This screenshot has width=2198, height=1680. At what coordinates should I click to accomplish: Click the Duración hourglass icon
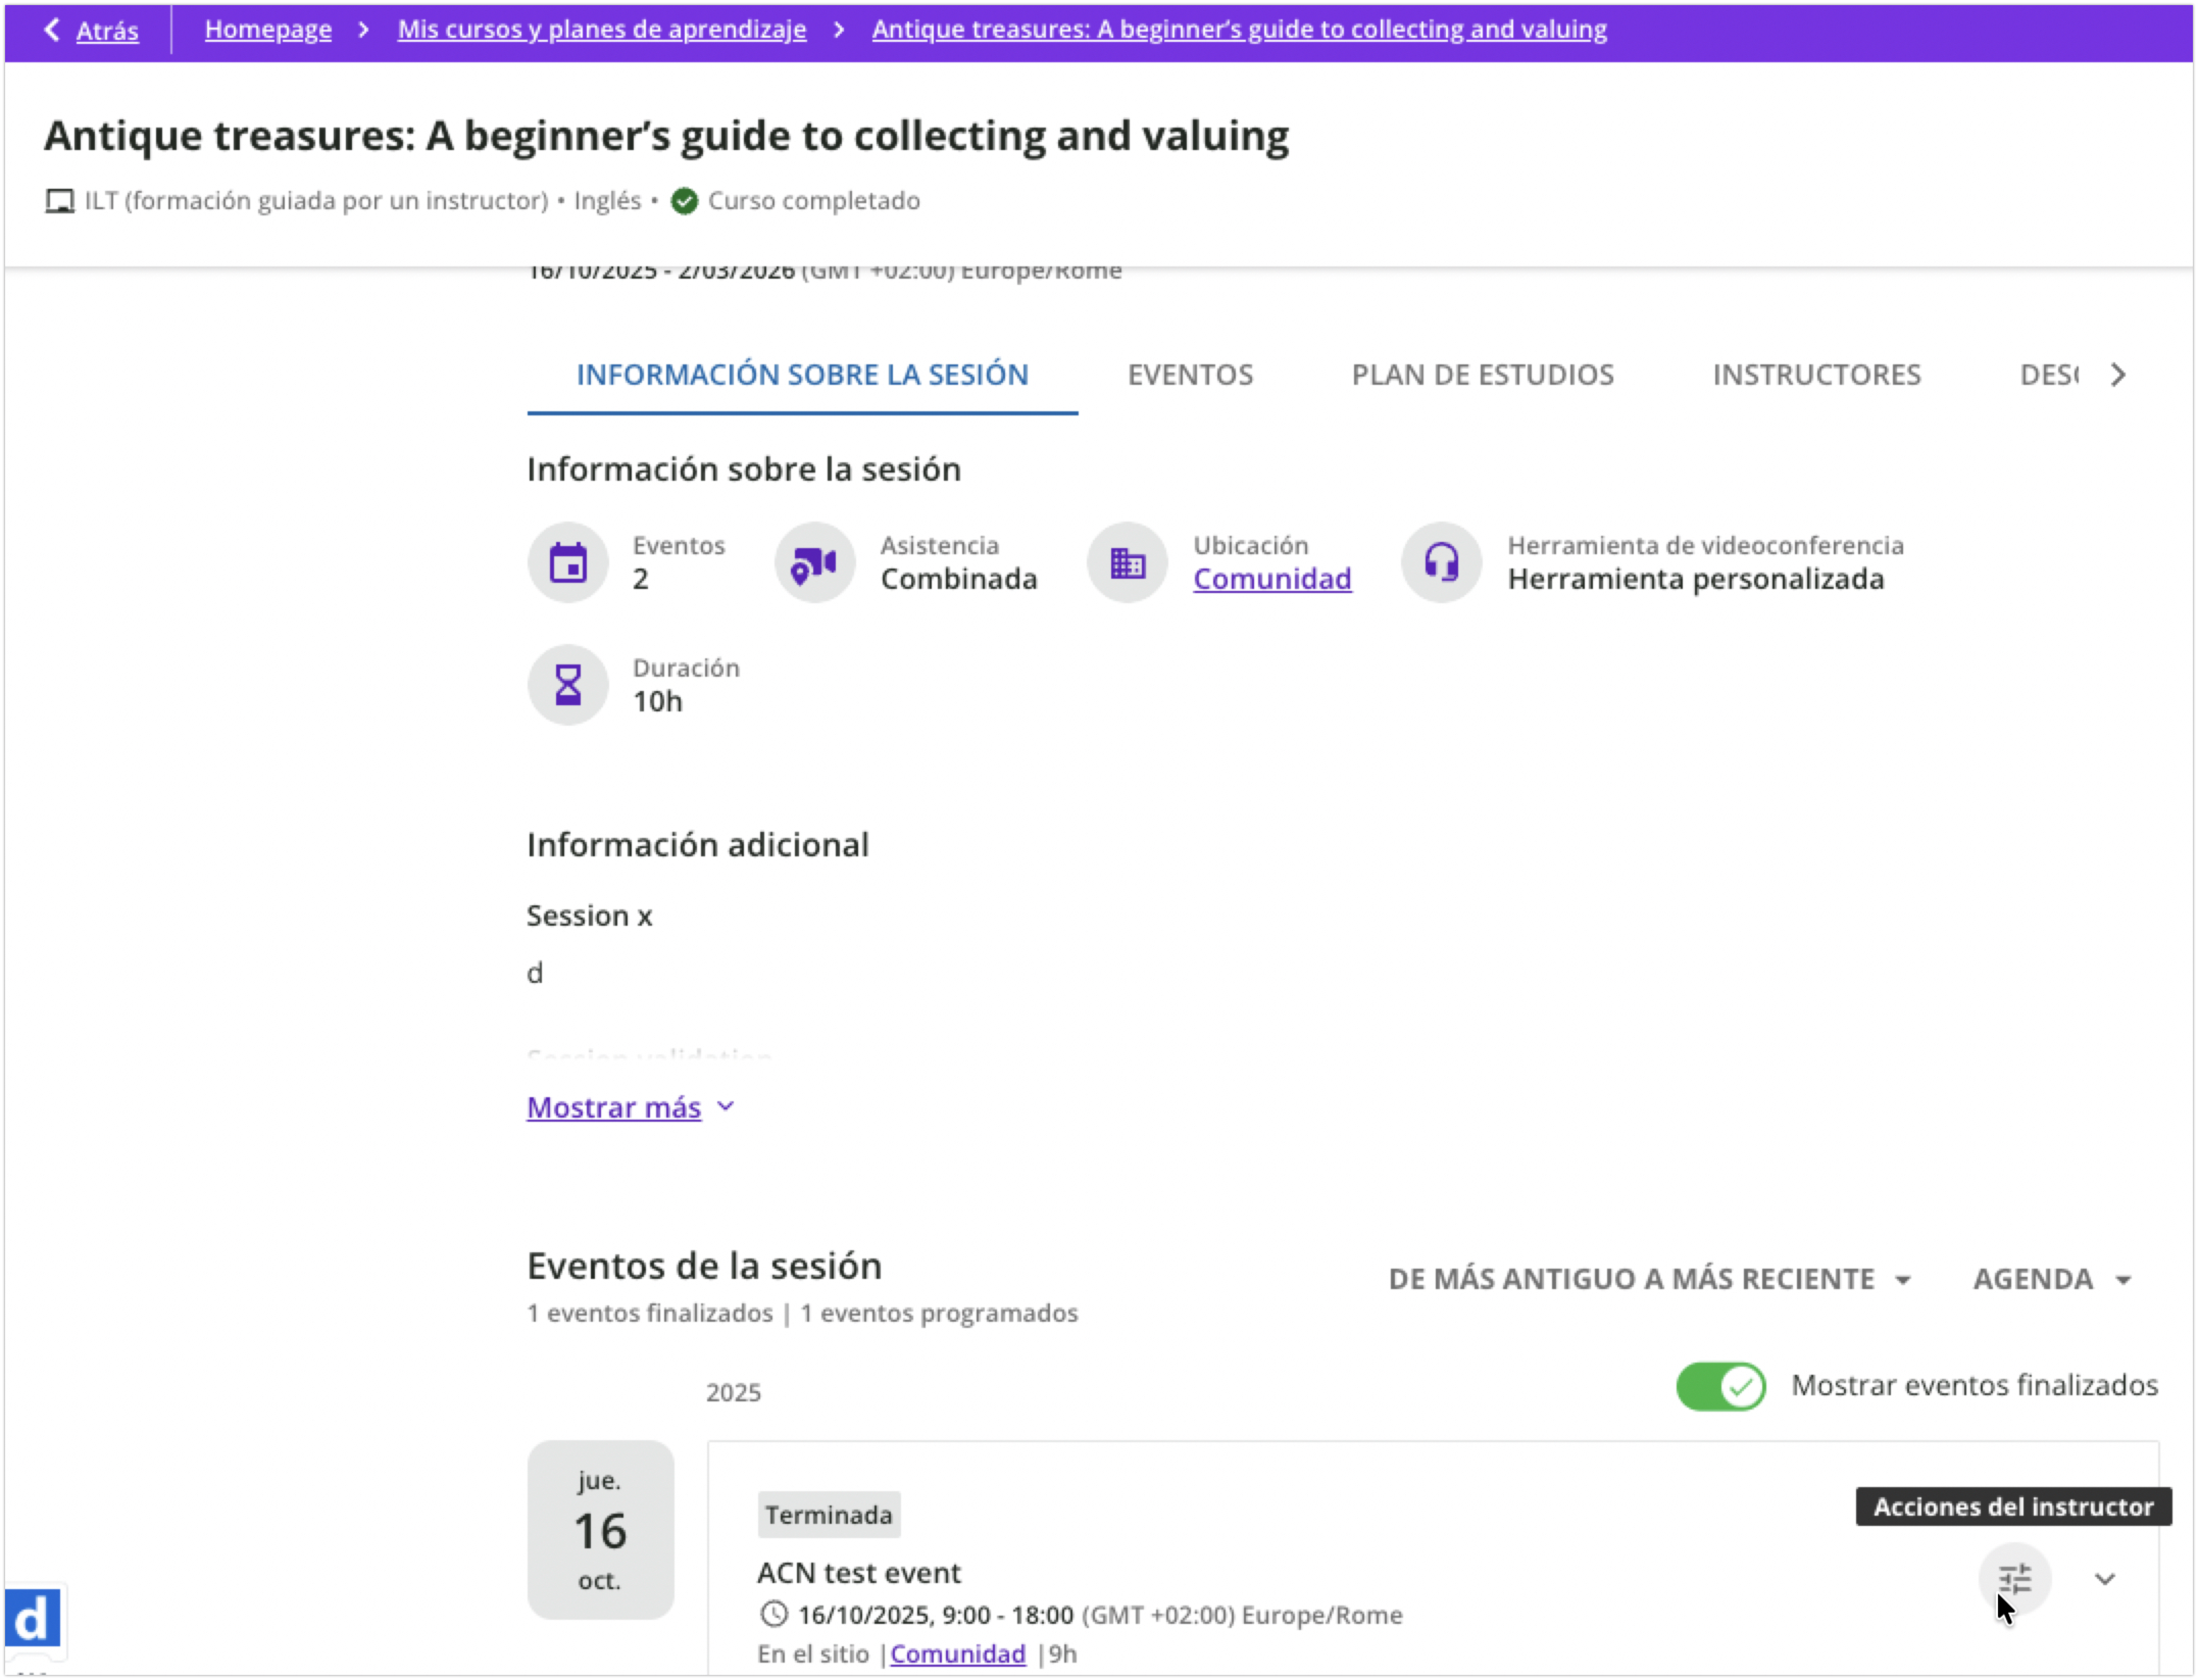coord(568,685)
